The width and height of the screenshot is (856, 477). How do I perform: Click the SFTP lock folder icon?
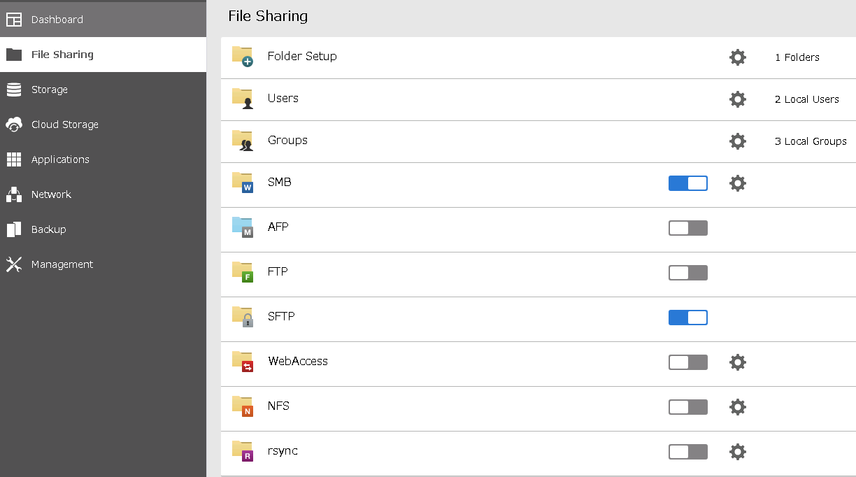pyautogui.click(x=243, y=317)
